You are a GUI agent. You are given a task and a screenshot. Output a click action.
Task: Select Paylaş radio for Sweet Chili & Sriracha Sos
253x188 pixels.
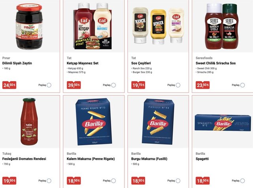242,85
